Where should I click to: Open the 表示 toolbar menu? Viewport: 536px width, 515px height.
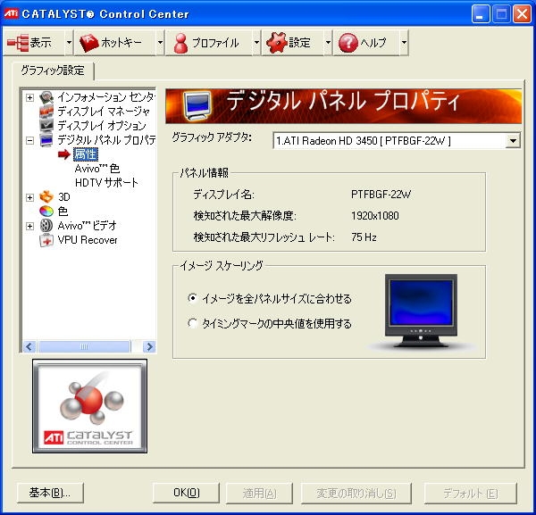34,43
